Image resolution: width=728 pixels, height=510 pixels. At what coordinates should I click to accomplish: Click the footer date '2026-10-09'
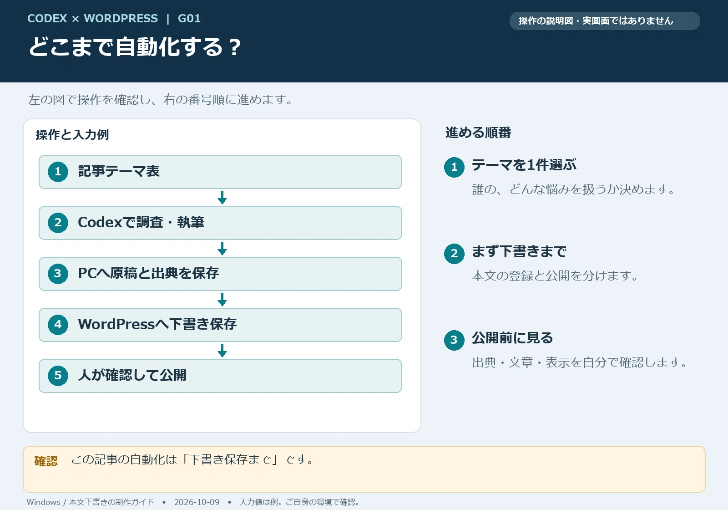[x=197, y=502]
